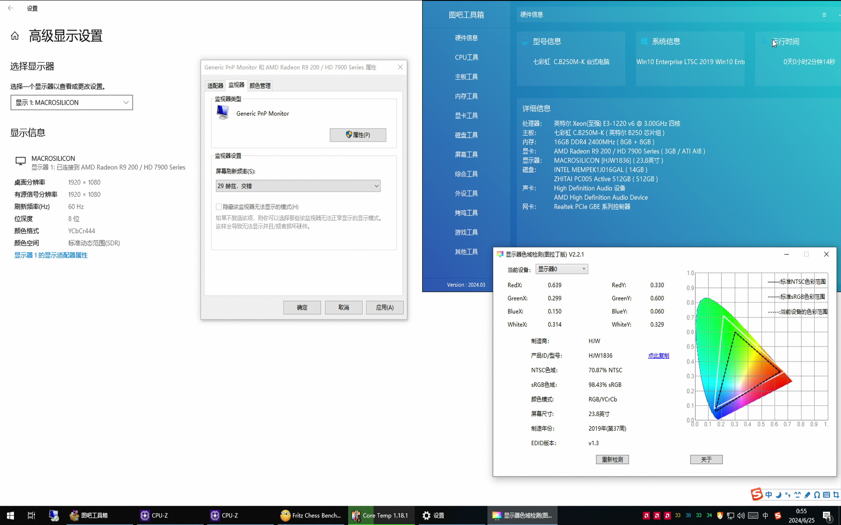This screenshot has width=841, height=525.
Task: Click the Settings back arrow
Action: pyautogui.click(x=11, y=8)
